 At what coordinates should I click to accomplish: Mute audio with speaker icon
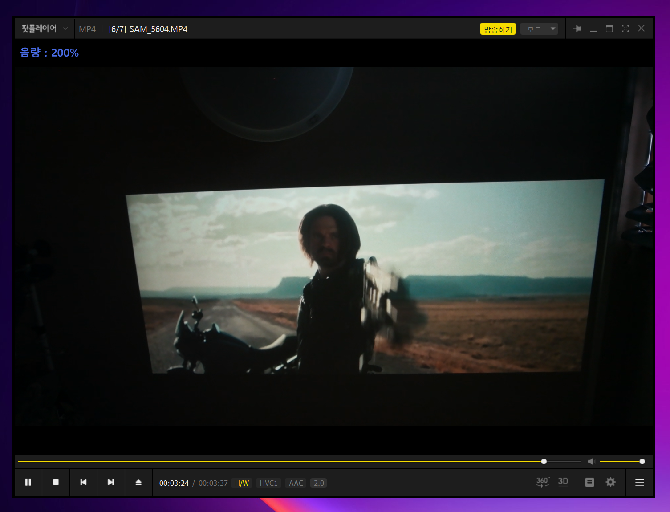pos(592,461)
